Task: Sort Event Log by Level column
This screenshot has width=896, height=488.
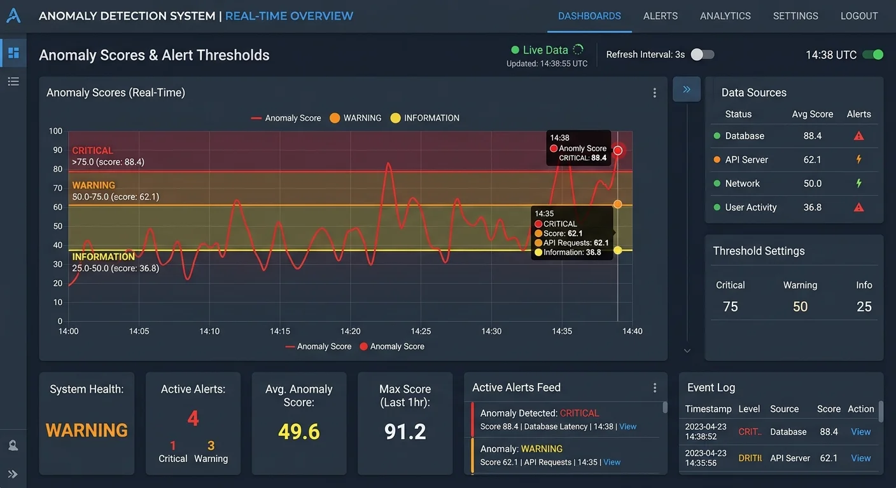Action: tap(749, 409)
